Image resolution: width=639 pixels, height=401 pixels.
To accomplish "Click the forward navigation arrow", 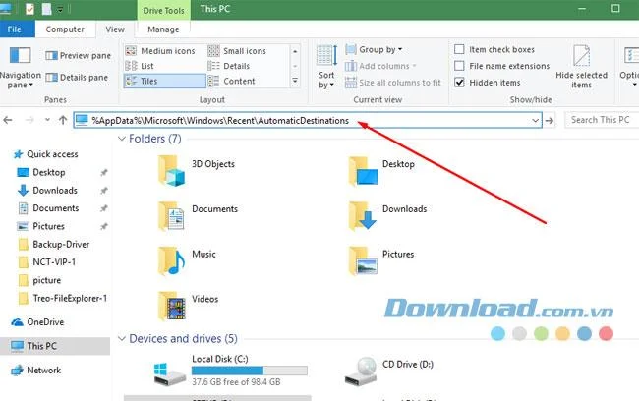I will [x=29, y=120].
